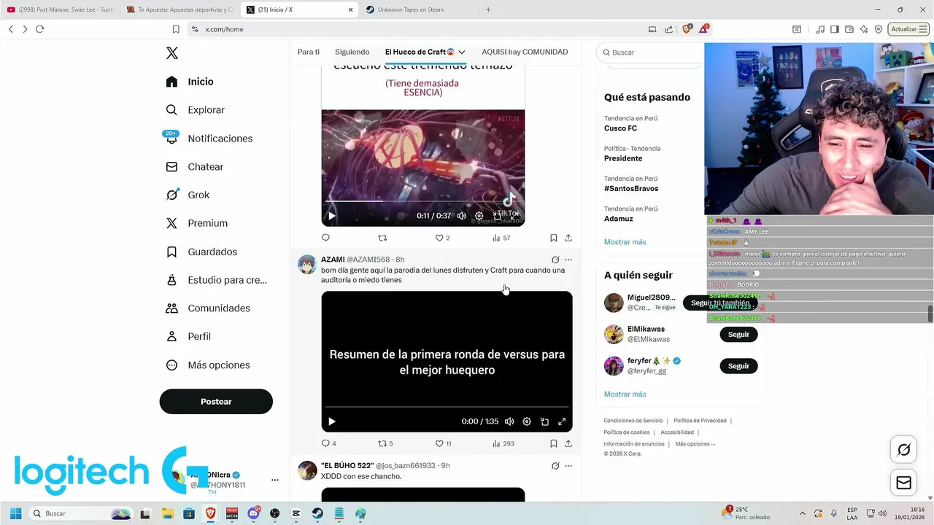Mute the 0:11 / 0:37 video

click(461, 216)
